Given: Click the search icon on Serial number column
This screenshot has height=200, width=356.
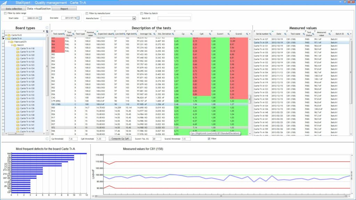Looking at the screenshot, I should (270, 33).
